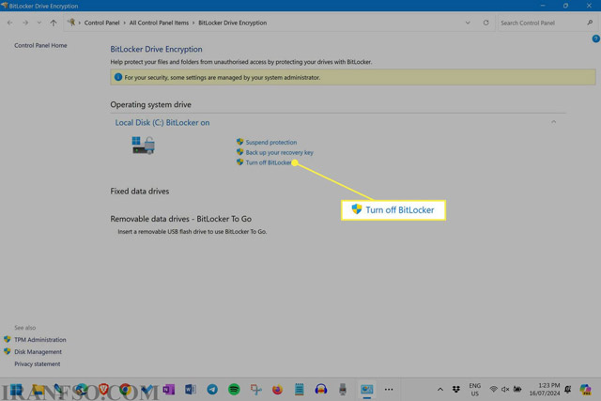Open Brave browser from the taskbar
The width and height of the screenshot is (601, 401).
103,390
